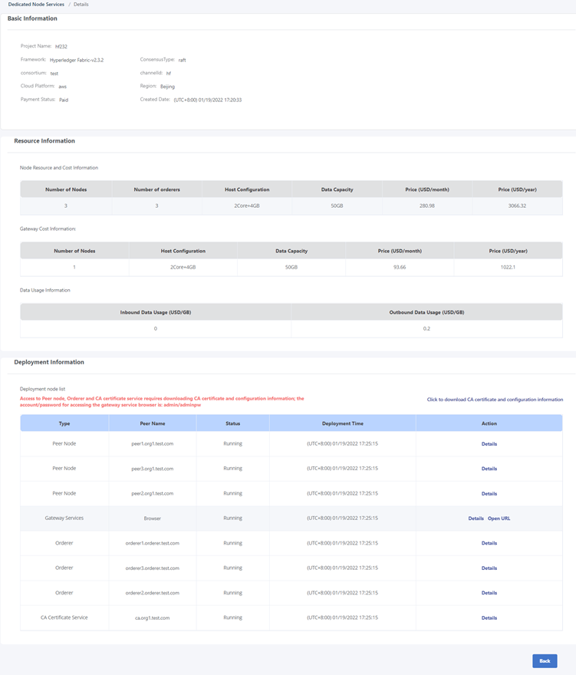Image resolution: width=576 pixels, height=675 pixels.
Task: Click the Details breadcrumb item
Action: [x=81, y=5]
